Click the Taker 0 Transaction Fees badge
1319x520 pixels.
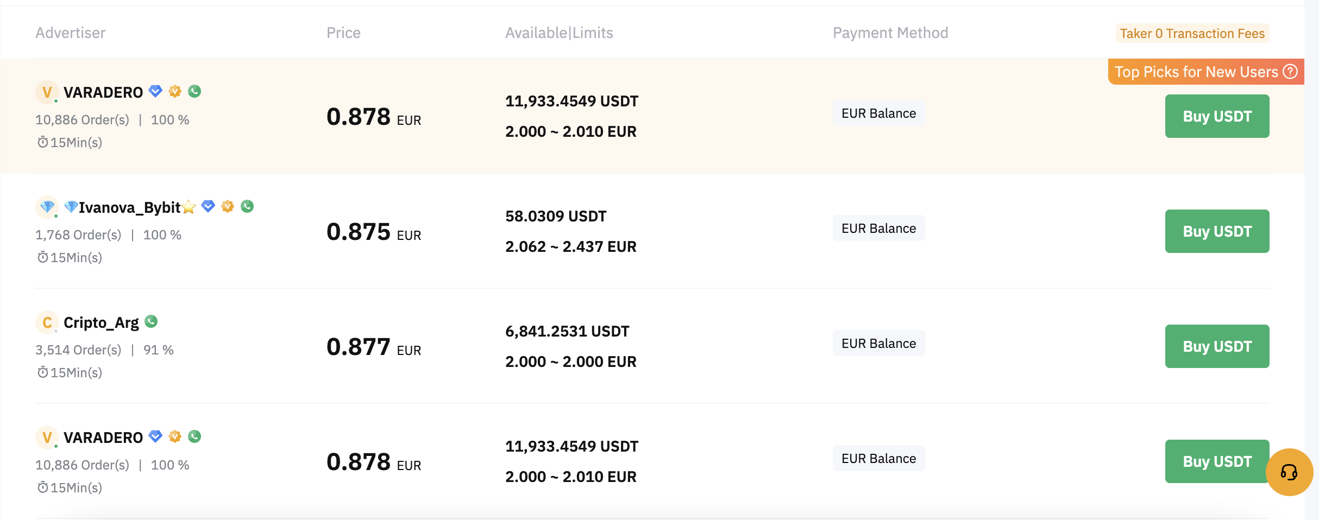coord(1192,34)
